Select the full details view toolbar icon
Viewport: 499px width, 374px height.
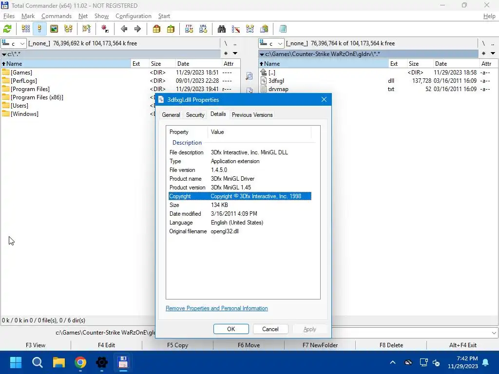pyautogui.click(x=39, y=29)
